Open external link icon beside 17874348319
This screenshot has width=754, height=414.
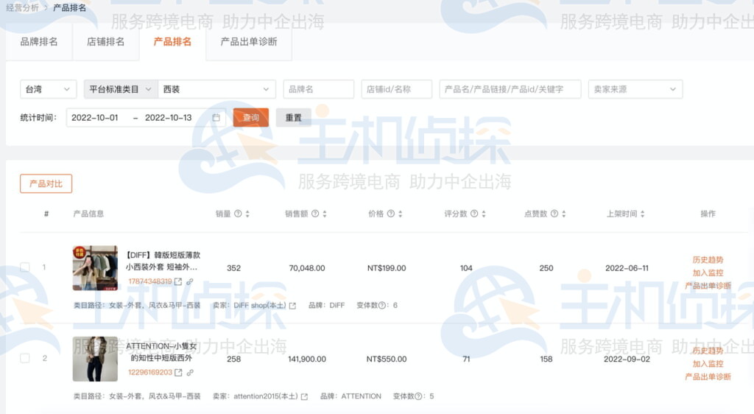178,281
